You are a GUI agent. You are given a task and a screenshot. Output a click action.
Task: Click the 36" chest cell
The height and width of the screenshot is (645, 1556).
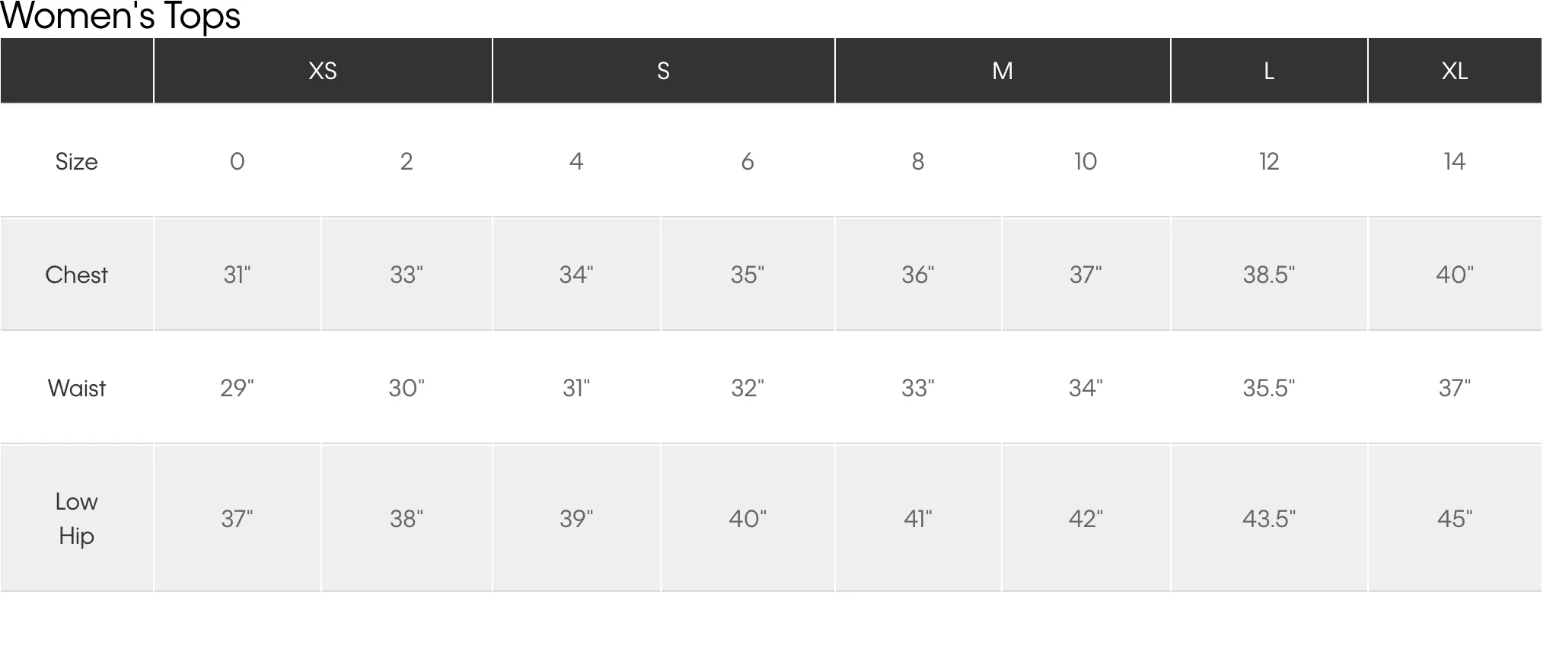click(918, 274)
